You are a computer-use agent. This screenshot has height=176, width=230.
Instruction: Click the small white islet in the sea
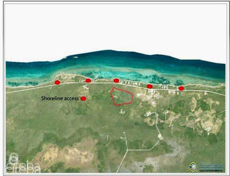point(75,57)
